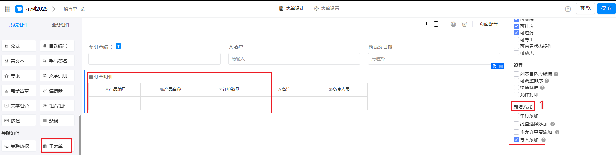616x155 pixels.
Task: Open the app grid menu icon
Action: point(7,9)
